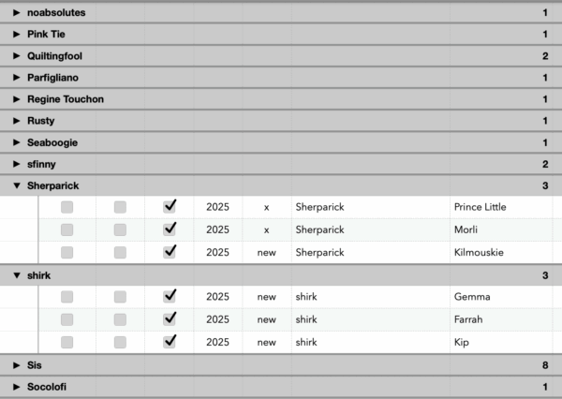This screenshot has width=562, height=399.
Task: Uncheck the checked box for Kilmouskie
Action: coord(170,252)
